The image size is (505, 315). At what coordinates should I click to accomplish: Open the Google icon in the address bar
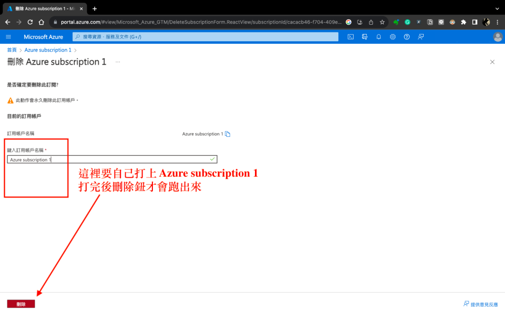click(349, 22)
